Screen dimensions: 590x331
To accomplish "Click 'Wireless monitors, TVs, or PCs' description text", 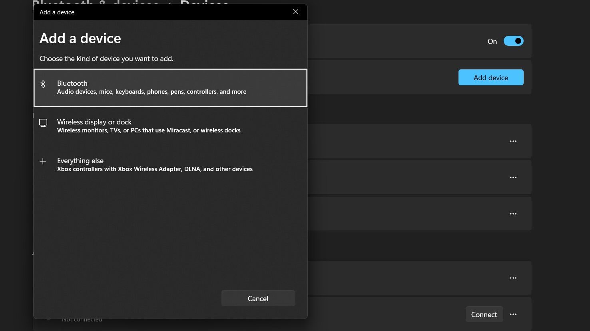I will pyautogui.click(x=149, y=130).
